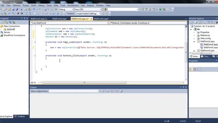Toggle a bookmark using the bookmark toolbar icon

35,14
